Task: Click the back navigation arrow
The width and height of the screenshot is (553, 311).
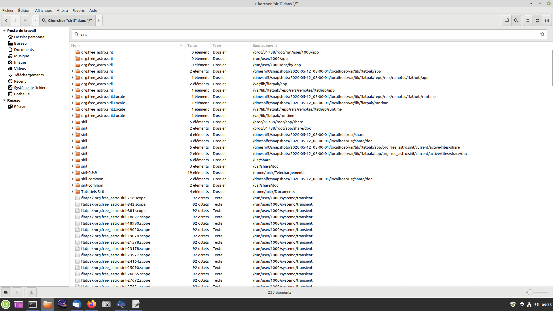Action: [x=6, y=20]
